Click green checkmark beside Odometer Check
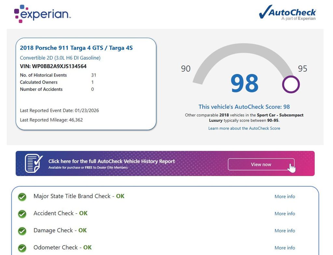Screen dimensions: 333x255 [x=22, y=248]
